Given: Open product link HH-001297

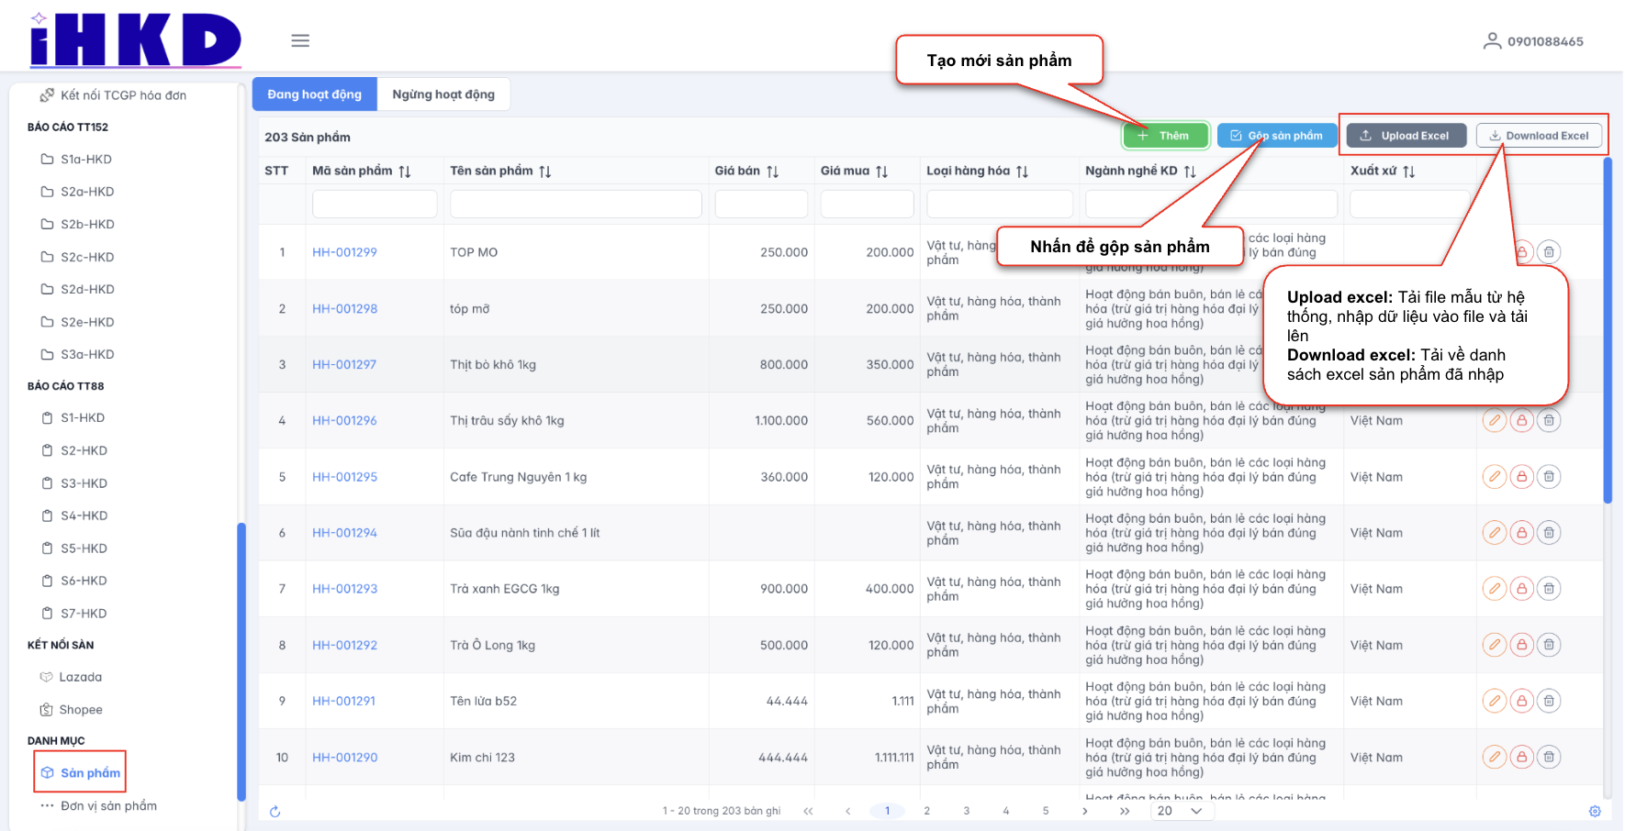Looking at the screenshot, I should [x=344, y=365].
